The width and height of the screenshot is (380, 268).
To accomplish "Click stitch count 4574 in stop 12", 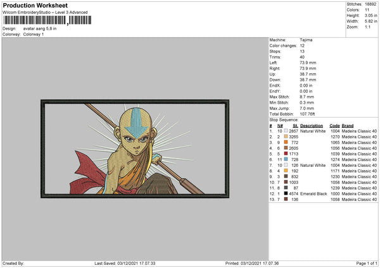I will 293,193.
